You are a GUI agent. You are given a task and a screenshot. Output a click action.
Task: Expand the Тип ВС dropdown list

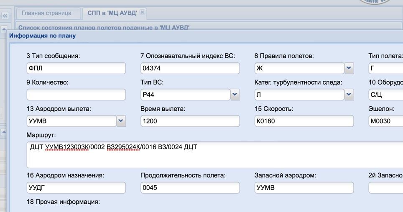pyautogui.click(x=235, y=95)
